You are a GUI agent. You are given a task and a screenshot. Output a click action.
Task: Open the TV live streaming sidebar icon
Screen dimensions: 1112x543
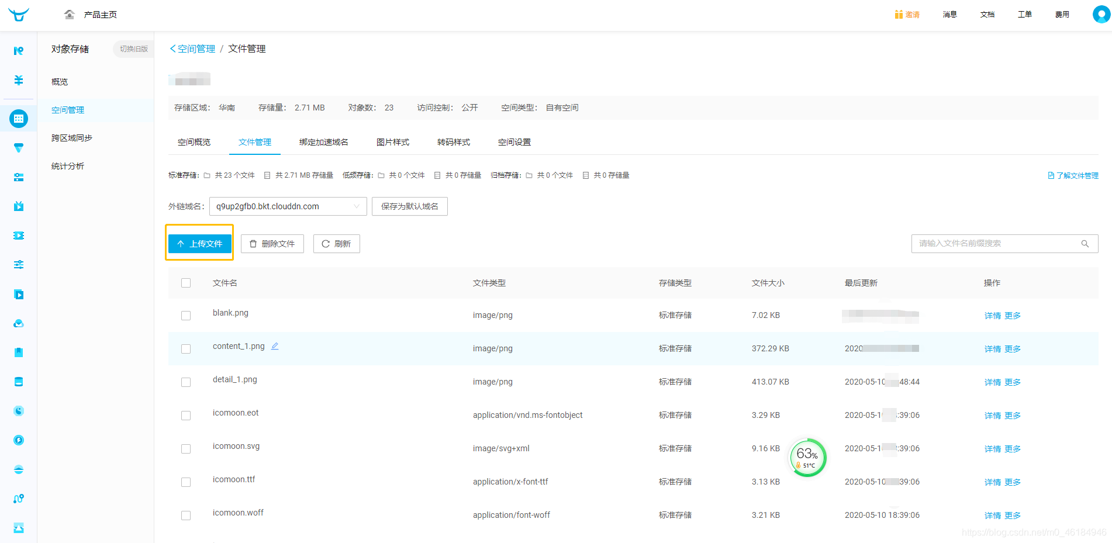pos(19,206)
